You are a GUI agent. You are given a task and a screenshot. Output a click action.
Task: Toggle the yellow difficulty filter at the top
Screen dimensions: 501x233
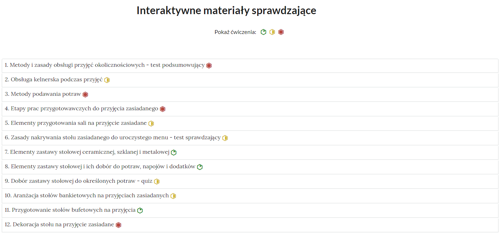272,32
